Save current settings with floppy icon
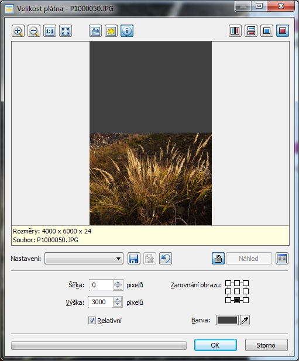This screenshot has width=299, height=361. click(134, 259)
